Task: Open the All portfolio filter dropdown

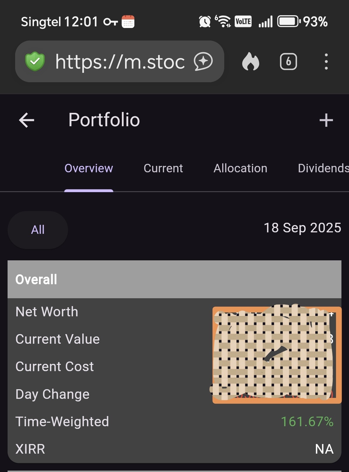Action: (38, 230)
